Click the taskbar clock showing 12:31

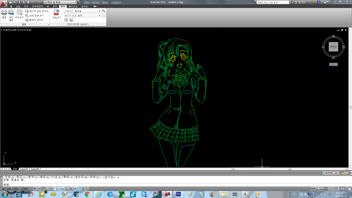coord(341,194)
